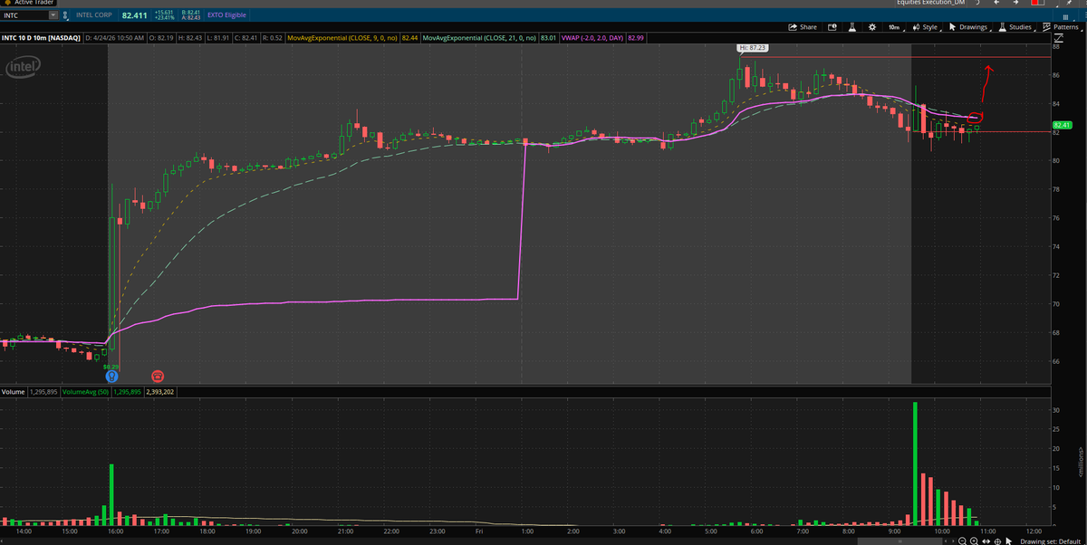Screen dimensions: 1087x545
Task: Click the symbol link icon beside INTC
Action: [67, 15]
